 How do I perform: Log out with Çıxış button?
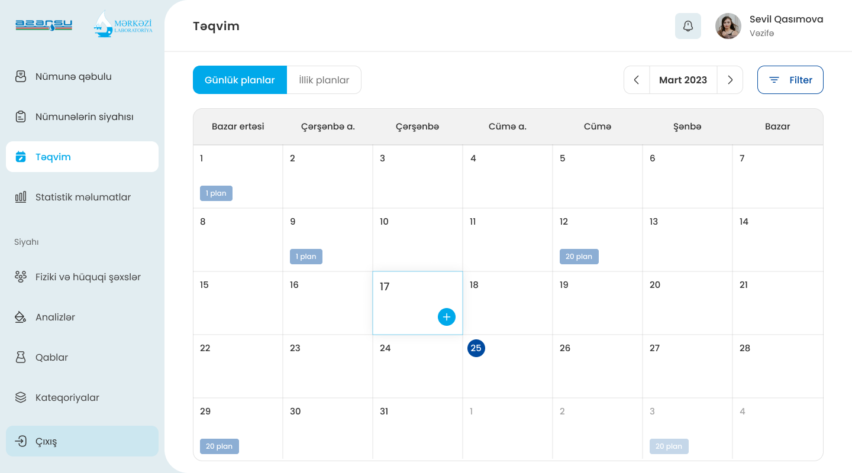(x=82, y=441)
